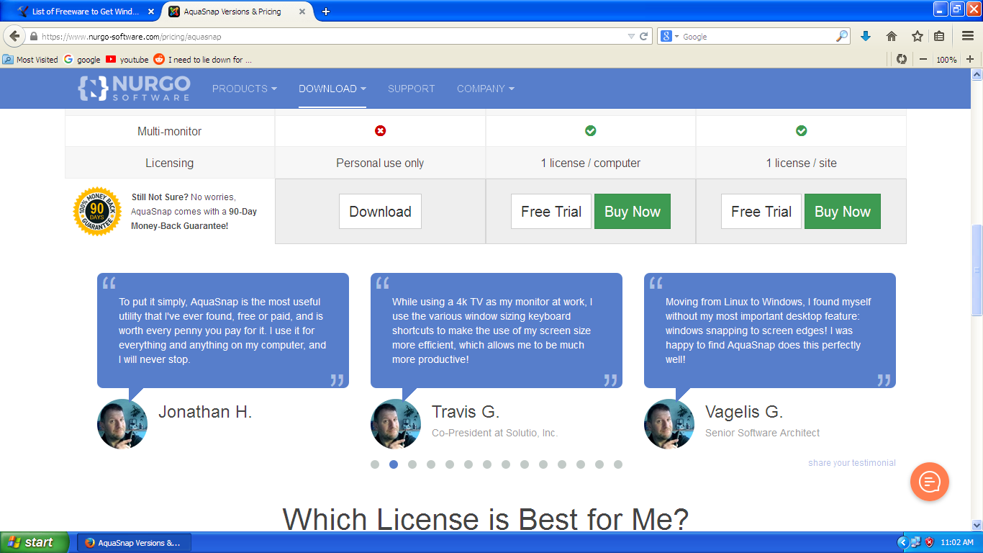Expand the DOWNLOAD menu
Screen dimensions: 983x553
332,89
